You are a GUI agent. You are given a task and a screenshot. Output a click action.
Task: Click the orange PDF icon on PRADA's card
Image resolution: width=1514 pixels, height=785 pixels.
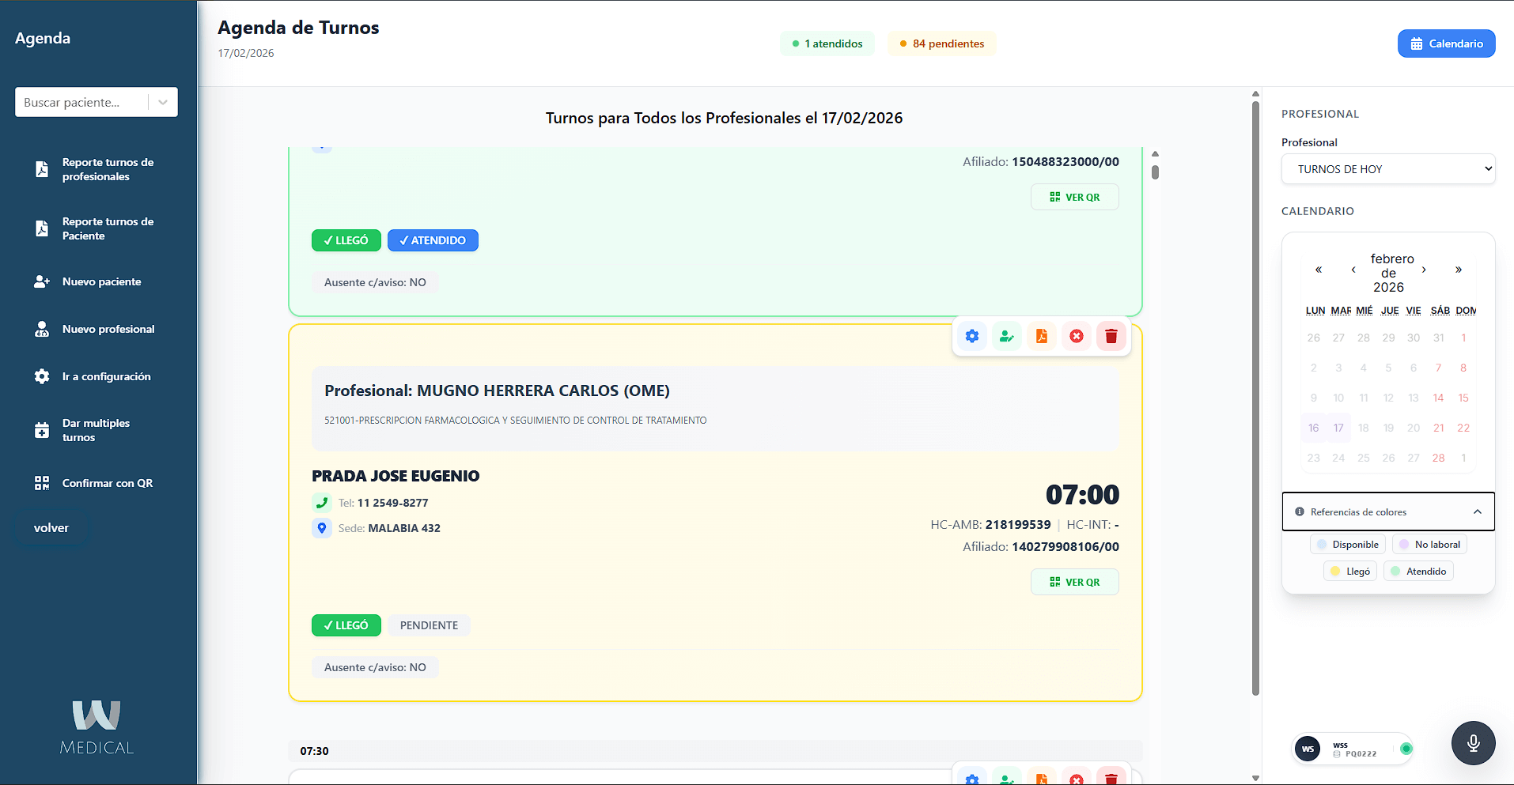1042,336
